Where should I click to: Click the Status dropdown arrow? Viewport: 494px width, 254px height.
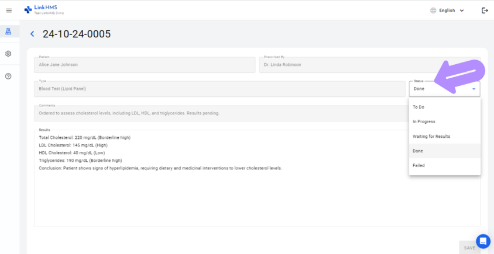[x=473, y=89]
